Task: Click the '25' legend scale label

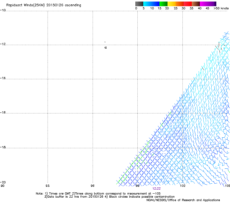Action: point(176,8)
